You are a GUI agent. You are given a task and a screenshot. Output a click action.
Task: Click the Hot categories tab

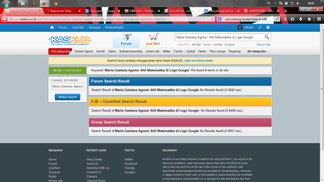(60, 51)
